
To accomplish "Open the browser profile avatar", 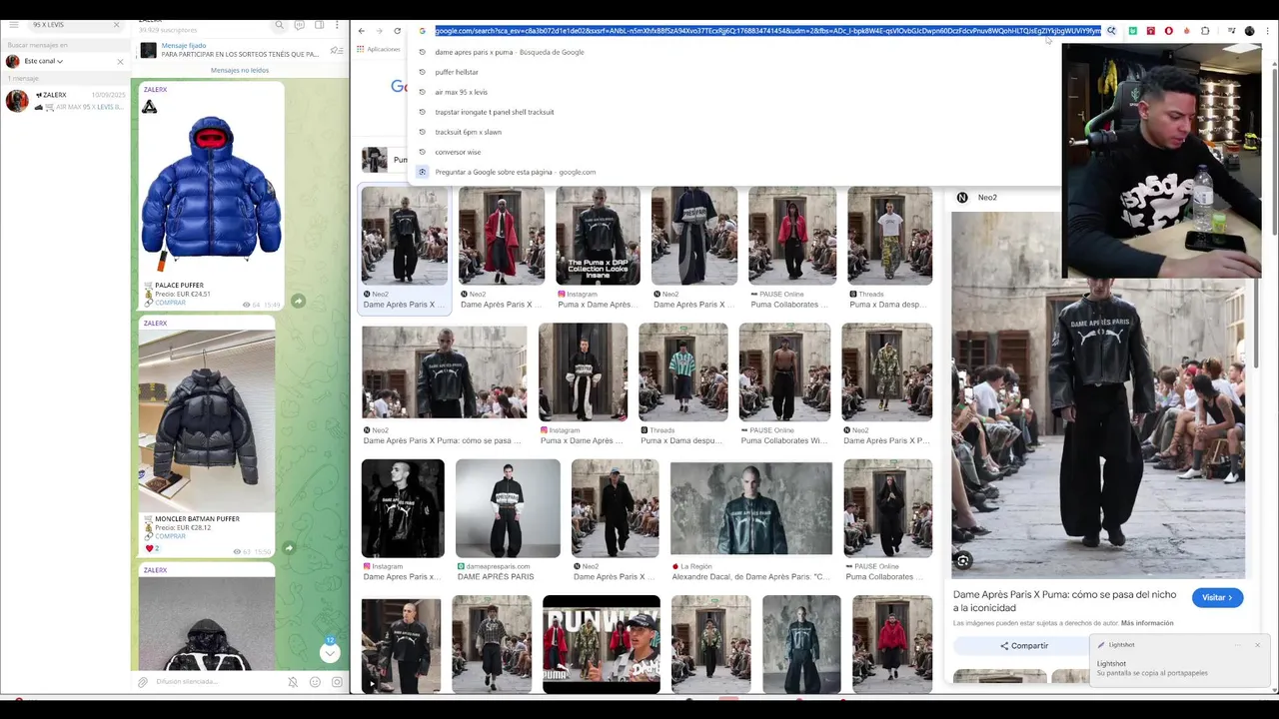I will pyautogui.click(x=1249, y=31).
